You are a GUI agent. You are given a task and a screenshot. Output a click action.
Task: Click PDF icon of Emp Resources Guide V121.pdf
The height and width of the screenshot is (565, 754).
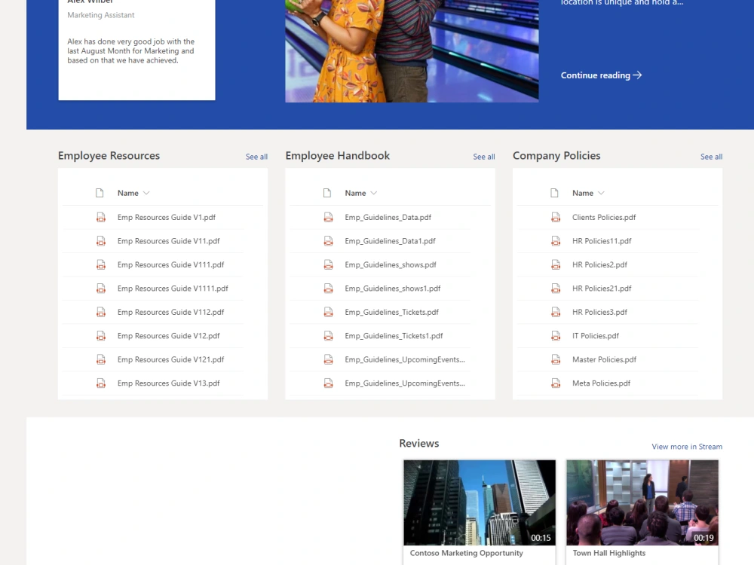(x=100, y=359)
